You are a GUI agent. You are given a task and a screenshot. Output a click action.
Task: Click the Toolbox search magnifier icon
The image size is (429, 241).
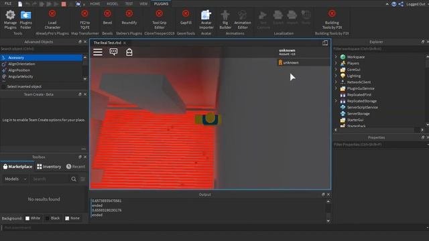click(74, 179)
